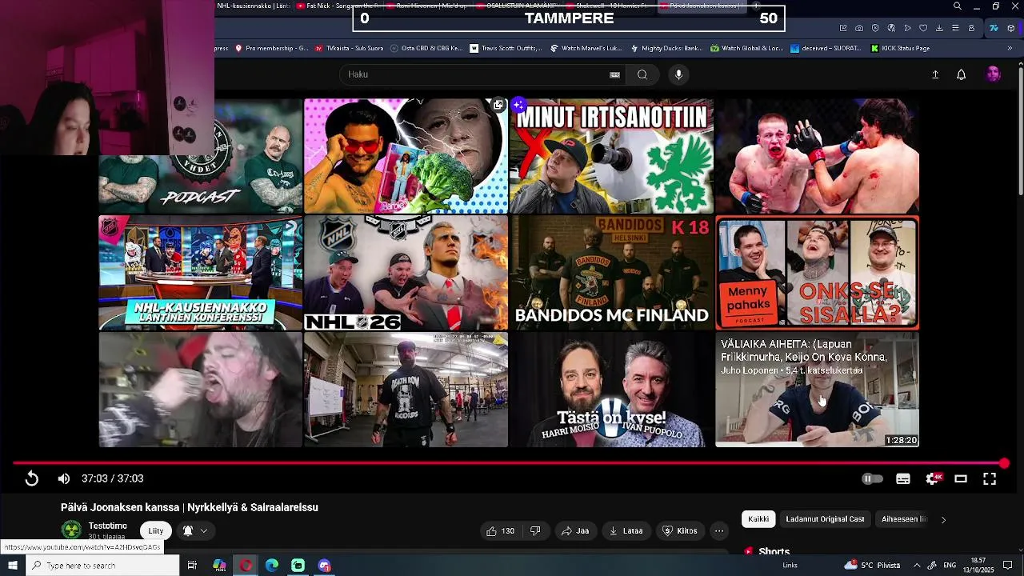Switch to the NHL-kausiennakko browser tab
Screen dimensions: 1024x576
tap(252, 6)
